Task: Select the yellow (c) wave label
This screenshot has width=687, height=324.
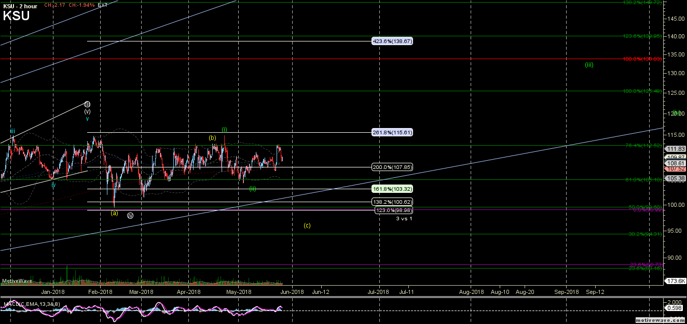Action: coord(307,226)
